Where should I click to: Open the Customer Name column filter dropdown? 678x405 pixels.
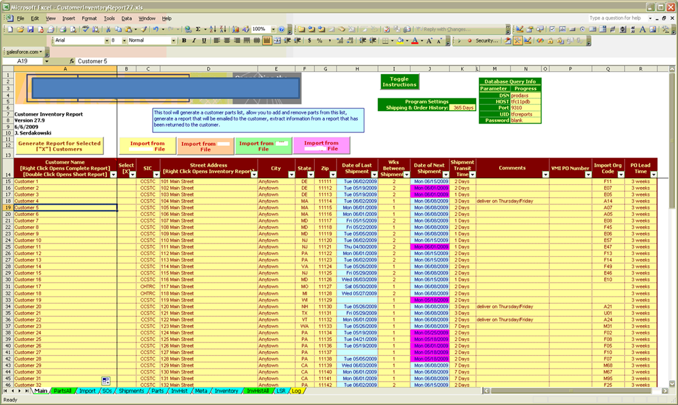click(113, 174)
